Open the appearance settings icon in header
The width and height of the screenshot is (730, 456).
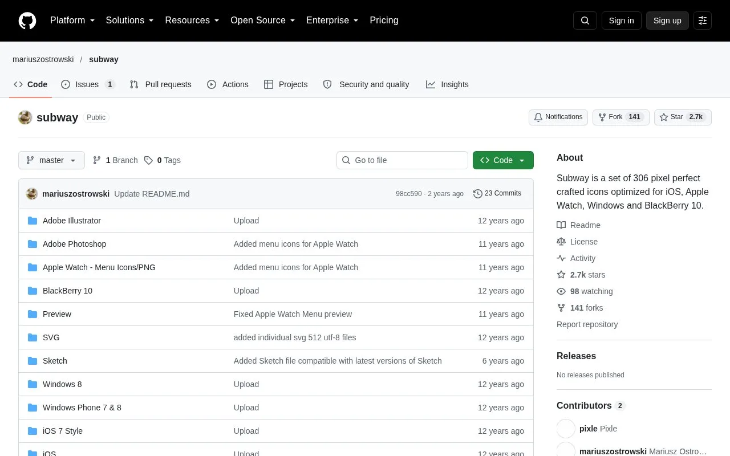pos(703,21)
